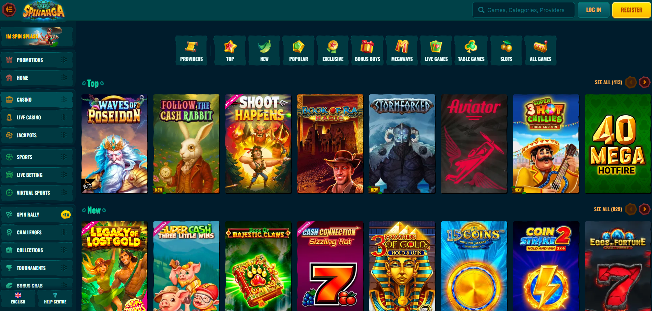
Task: Click the Promotions gift icon in sidebar
Action: (x=9, y=60)
